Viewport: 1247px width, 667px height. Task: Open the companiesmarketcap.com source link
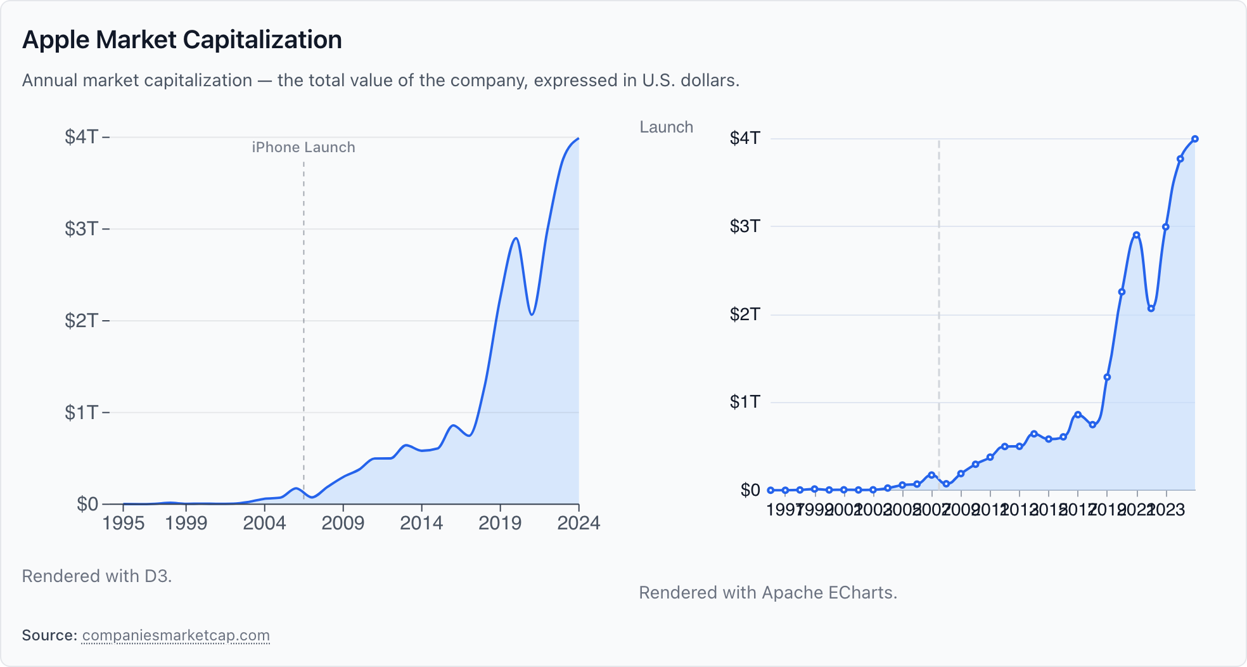point(176,635)
